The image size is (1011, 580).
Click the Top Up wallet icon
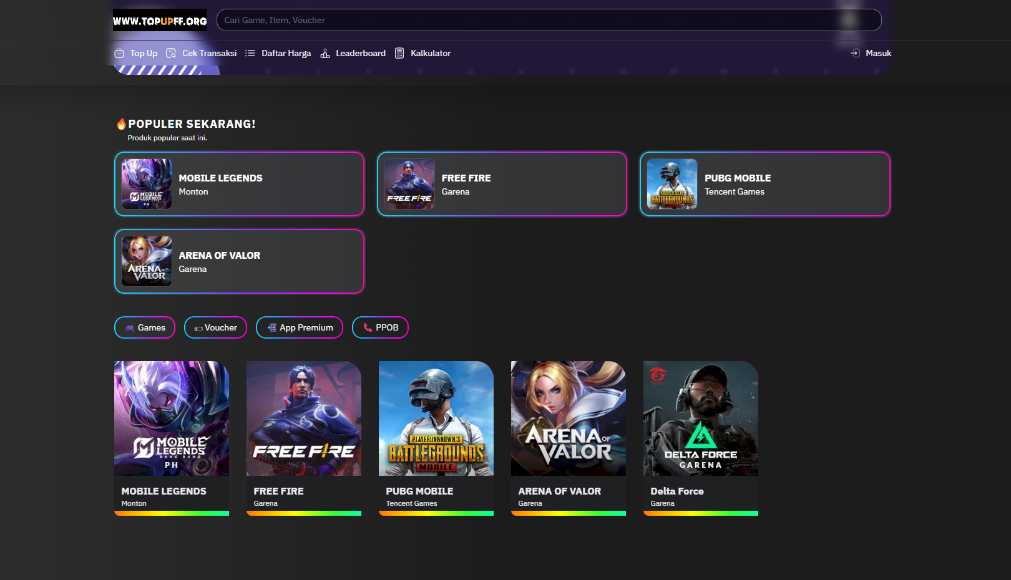(x=119, y=54)
